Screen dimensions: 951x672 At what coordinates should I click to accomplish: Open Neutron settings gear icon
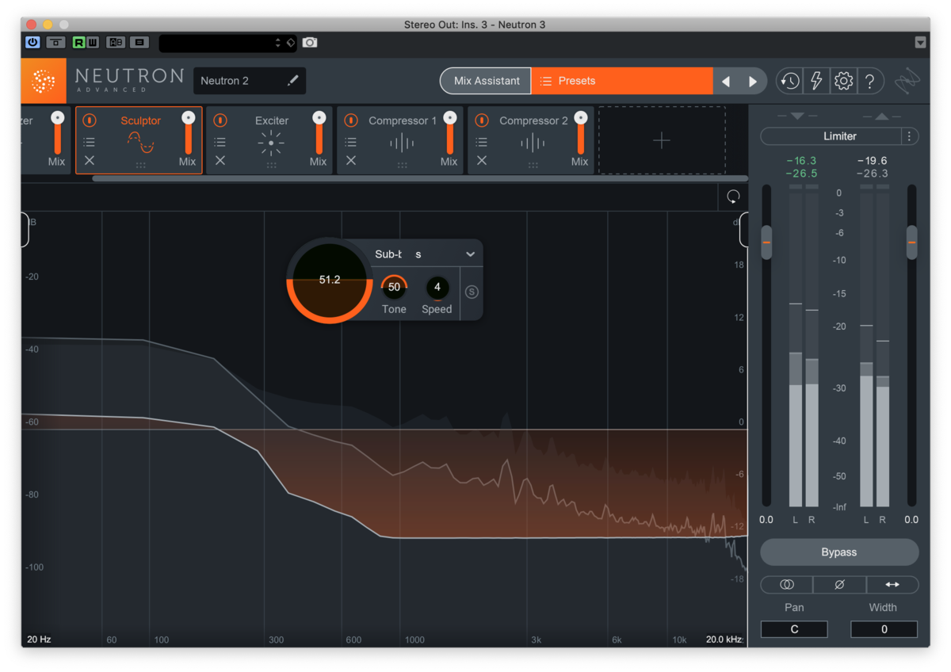tap(843, 81)
